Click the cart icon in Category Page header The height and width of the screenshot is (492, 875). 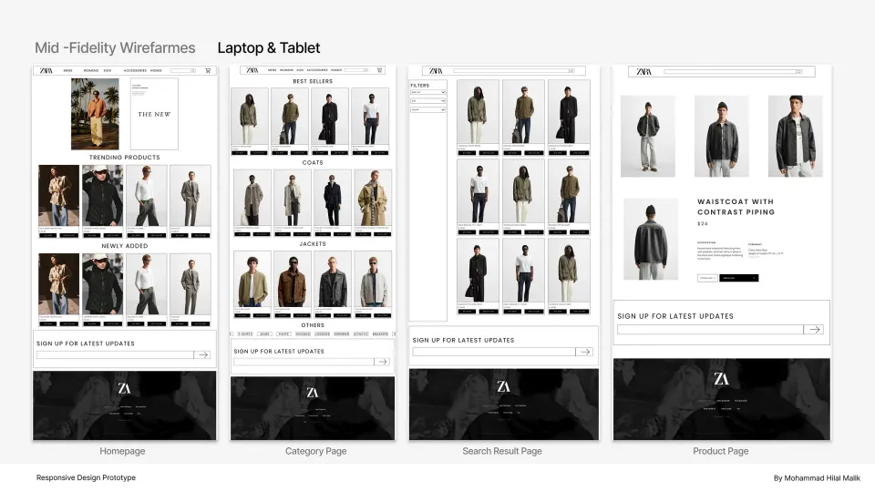tap(379, 70)
